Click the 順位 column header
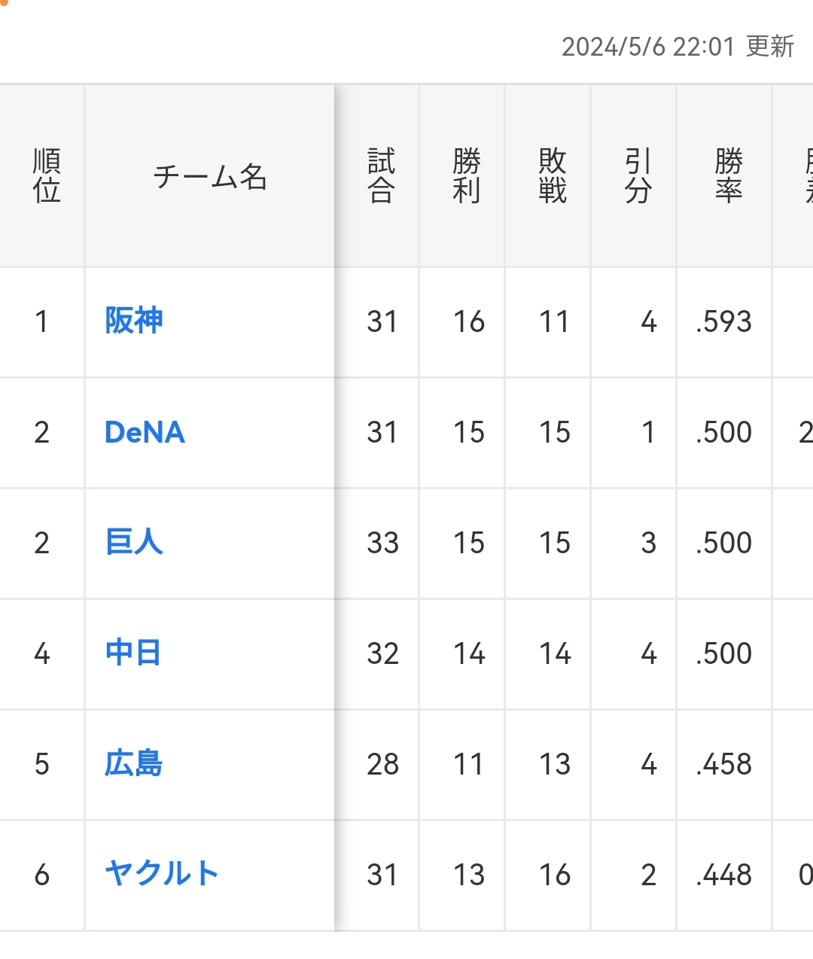813x959 pixels. (47, 176)
